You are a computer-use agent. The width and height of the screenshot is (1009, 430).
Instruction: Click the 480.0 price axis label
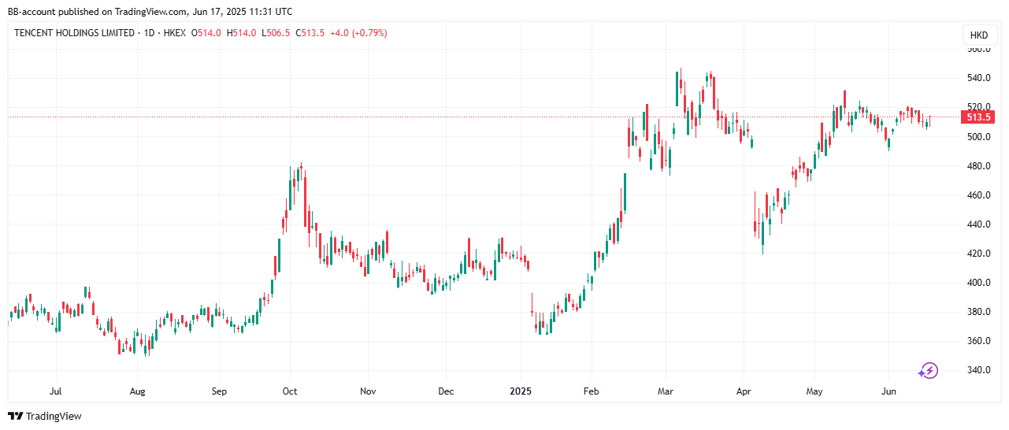pyautogui.click(x=978, y=166)
